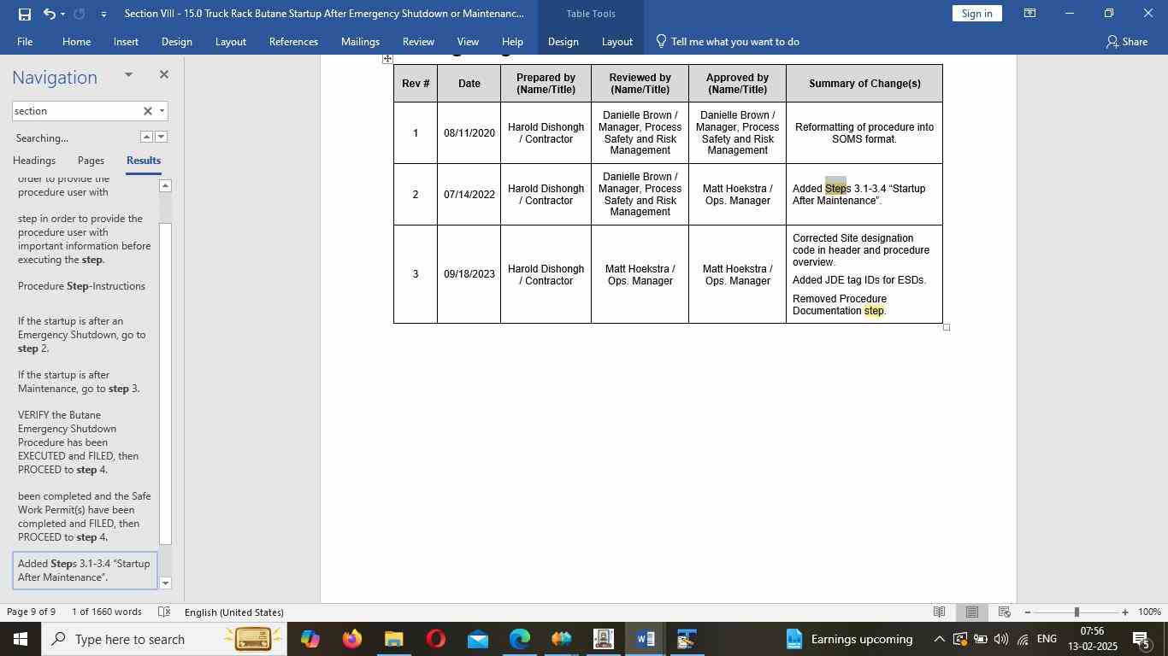The image size is (1168, 656).
Task: Select result 'Maintenance, go to step 3'
Action: [85, 382]
